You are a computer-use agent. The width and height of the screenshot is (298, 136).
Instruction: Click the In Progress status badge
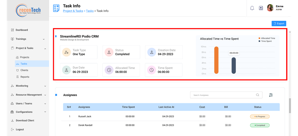click(x=260, y=116)
